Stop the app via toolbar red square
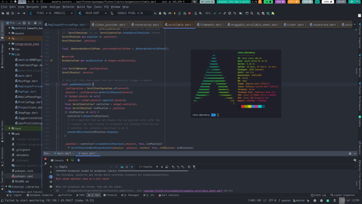 click(x=189, y=13)
